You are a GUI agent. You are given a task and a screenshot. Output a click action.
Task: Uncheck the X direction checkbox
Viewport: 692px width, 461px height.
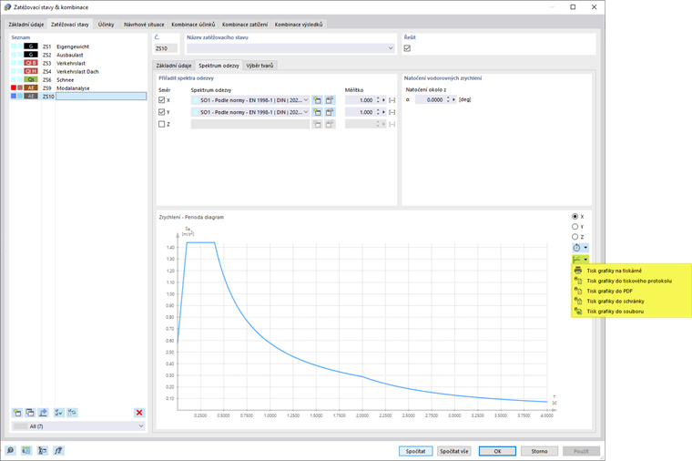click(161, 100)
